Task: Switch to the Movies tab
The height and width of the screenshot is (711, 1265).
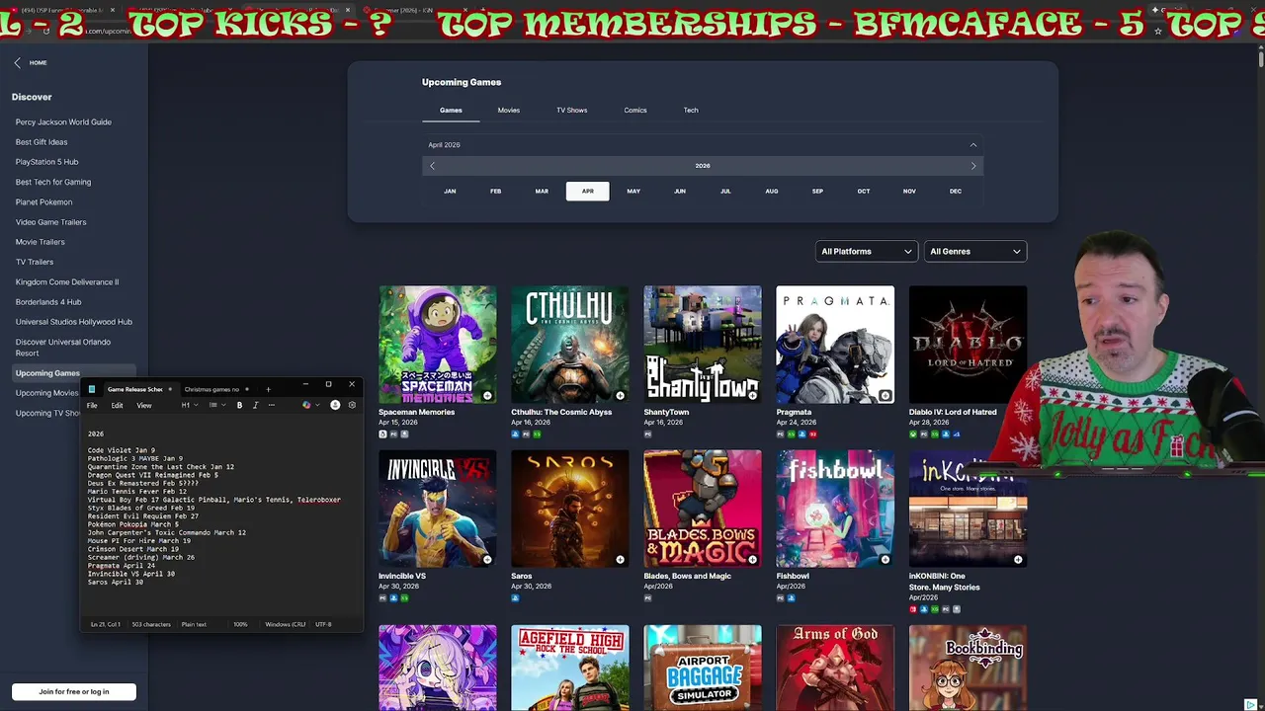Action: click(x=509, y=111)
